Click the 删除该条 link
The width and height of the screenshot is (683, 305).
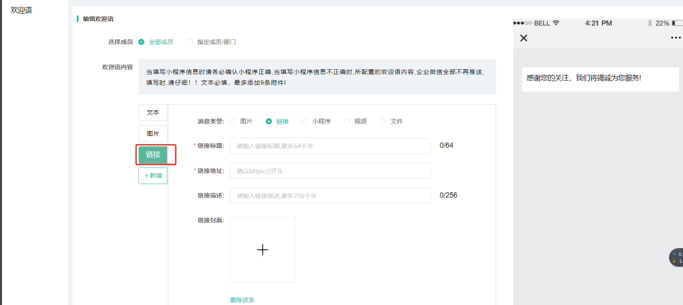pyautogui.click(x=242, y=300)
